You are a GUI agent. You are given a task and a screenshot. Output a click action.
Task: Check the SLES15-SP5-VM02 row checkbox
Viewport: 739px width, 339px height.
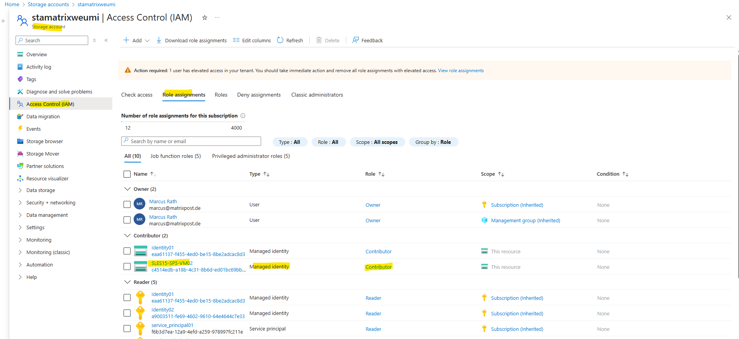[127, 266]
